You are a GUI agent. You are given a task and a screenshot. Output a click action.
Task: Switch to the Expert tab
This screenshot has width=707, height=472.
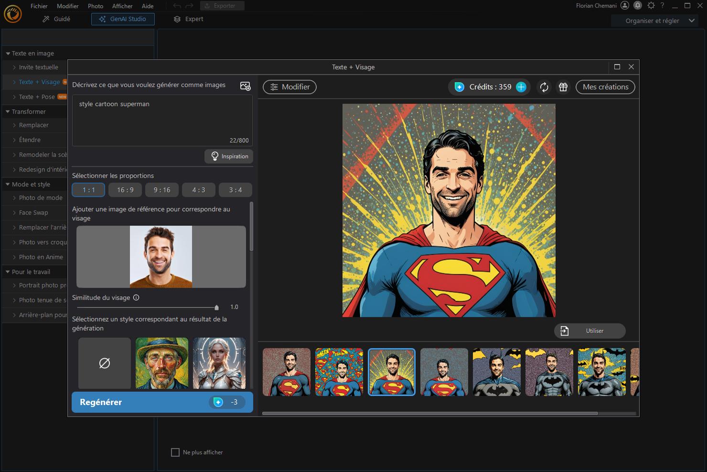(x=188, y=19)
